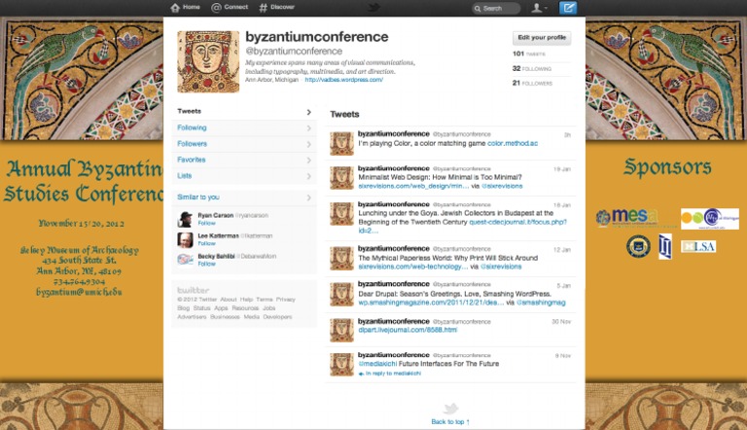
Task: Click avatar on the livejournal tweet
Action: 341,330
